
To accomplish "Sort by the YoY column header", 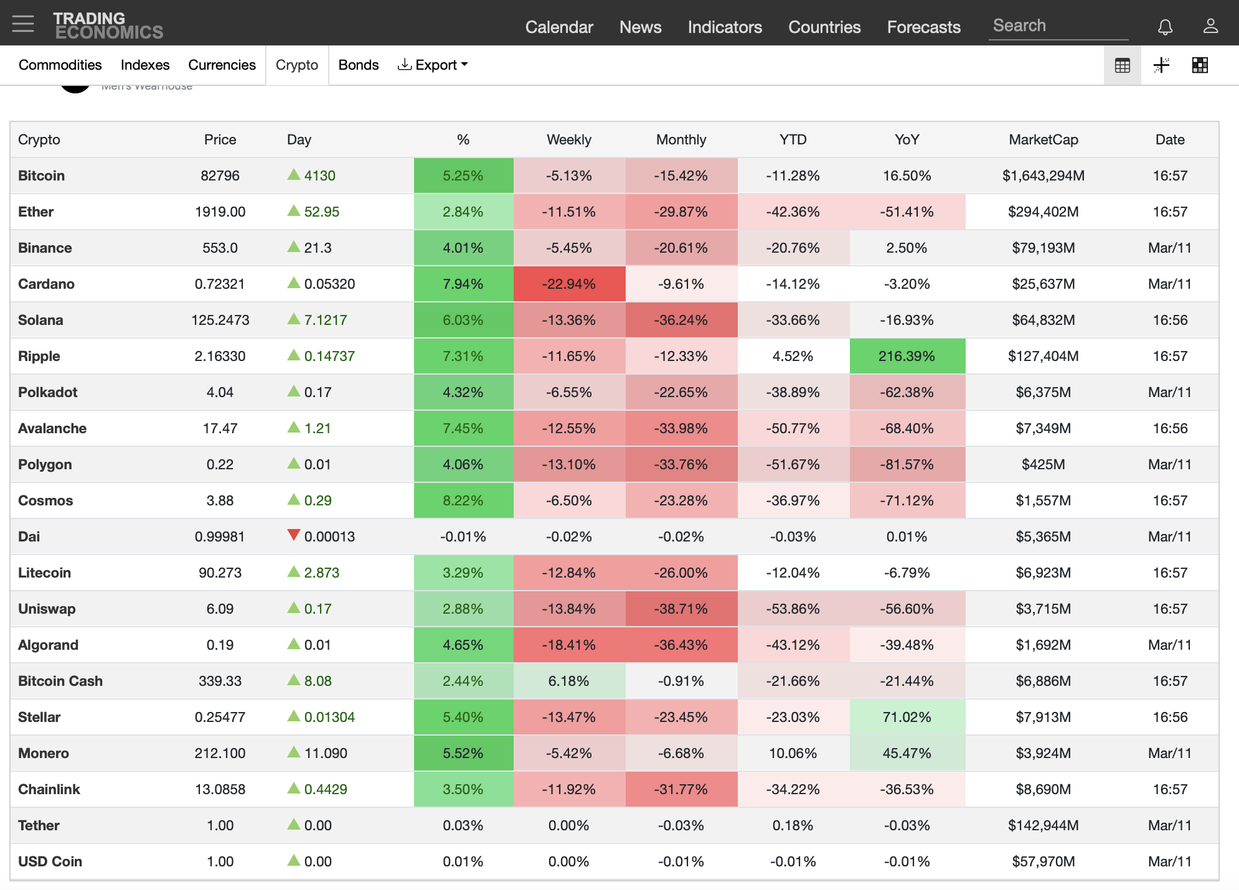I will click(907, 139).
